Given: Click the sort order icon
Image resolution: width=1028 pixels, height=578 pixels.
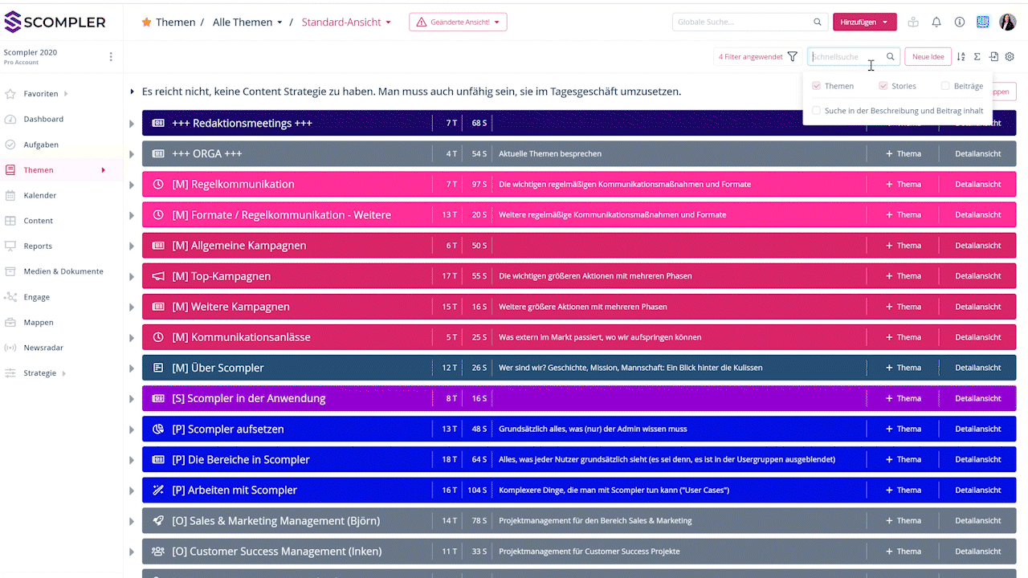Looking at the screenshot, I should tap(961, 57).
